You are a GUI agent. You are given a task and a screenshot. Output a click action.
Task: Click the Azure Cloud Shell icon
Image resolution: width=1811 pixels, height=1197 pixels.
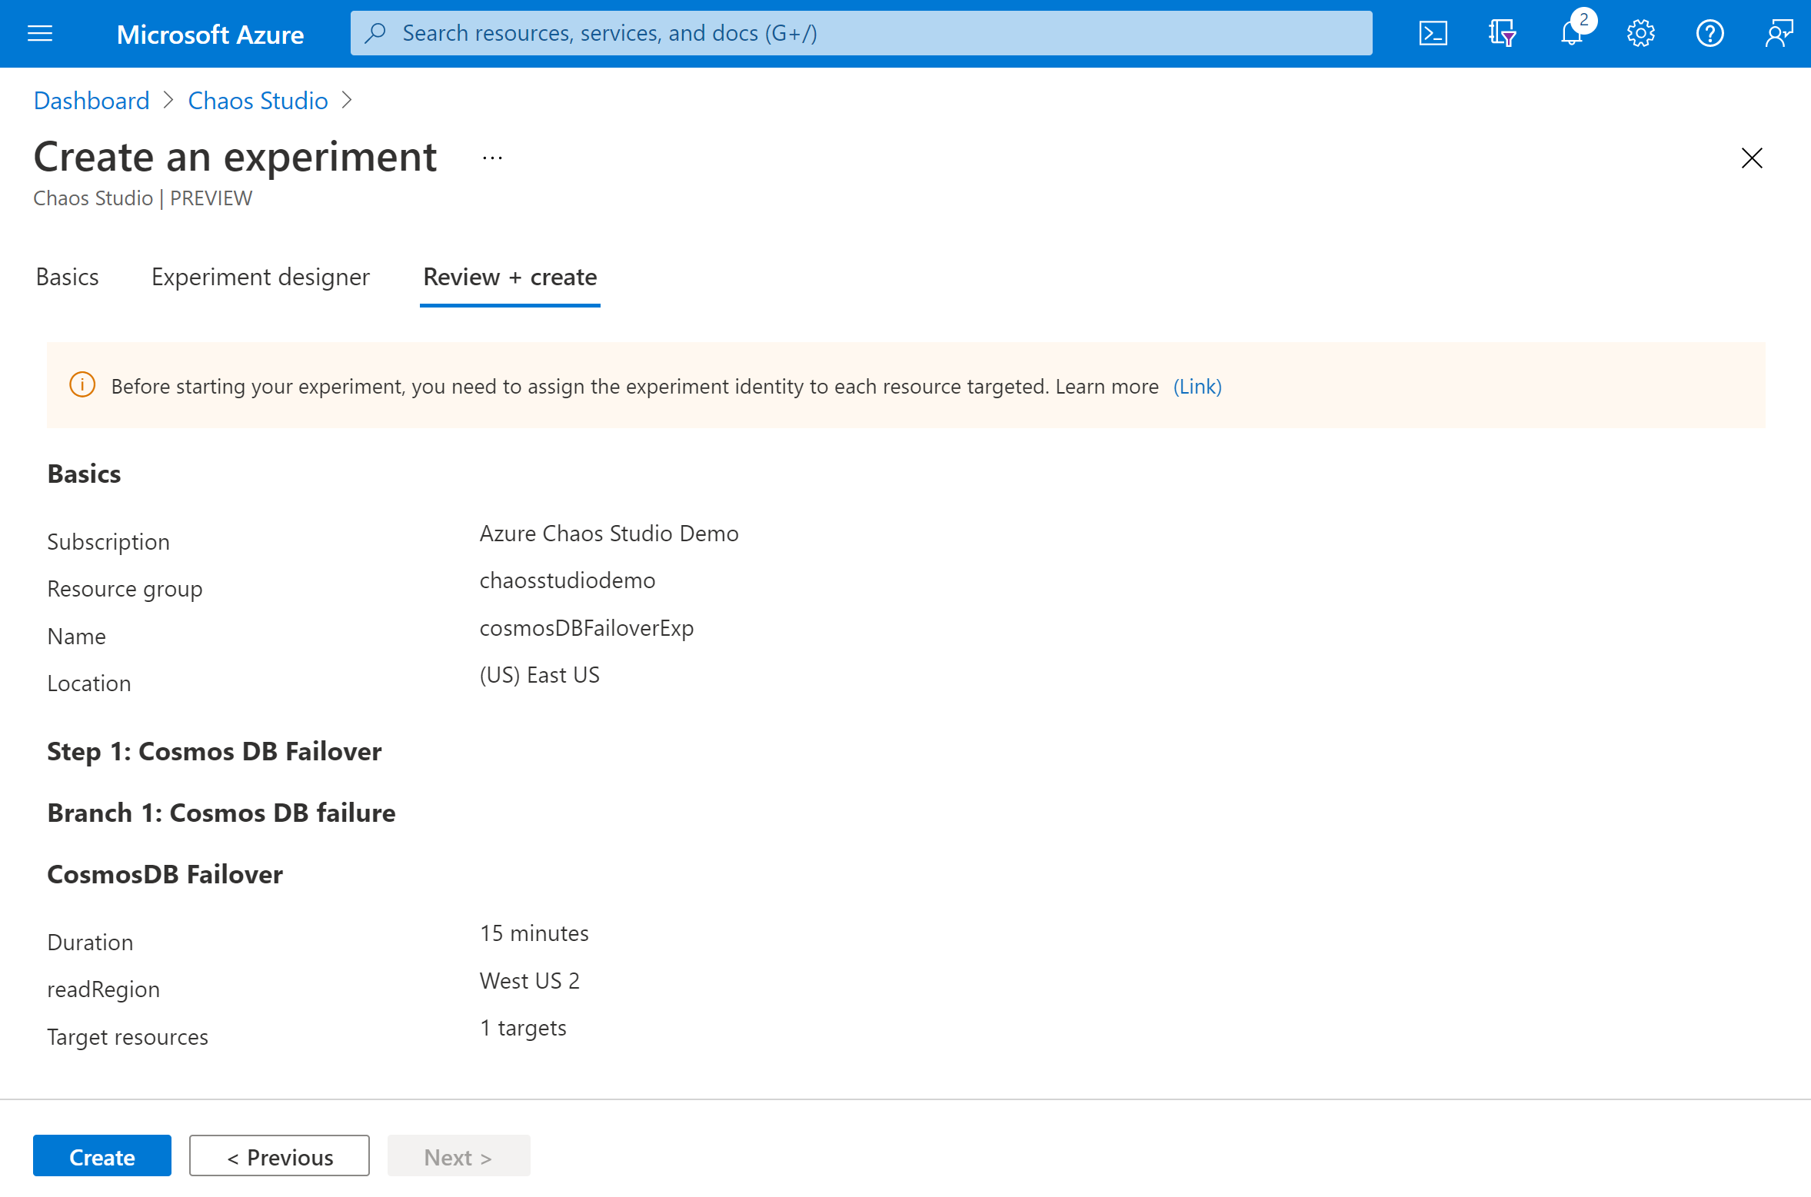(x=1436, y=32)
